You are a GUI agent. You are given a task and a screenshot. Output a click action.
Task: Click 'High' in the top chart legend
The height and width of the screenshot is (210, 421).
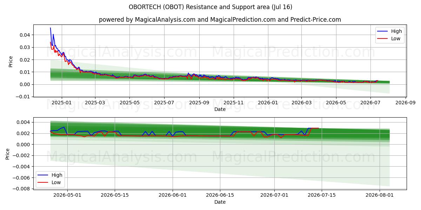point(396,31)
